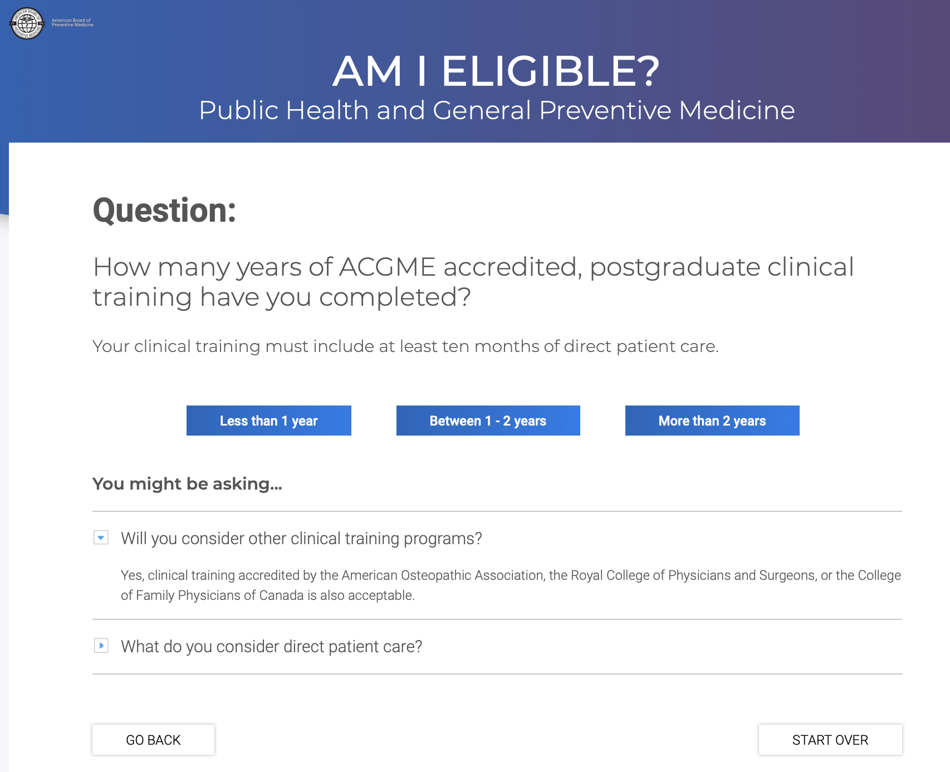Click the American Board of Preventive Medicine logo
The width and height of the screenshot is (950, 772).
pyautogui.click(x=27, y=23)
